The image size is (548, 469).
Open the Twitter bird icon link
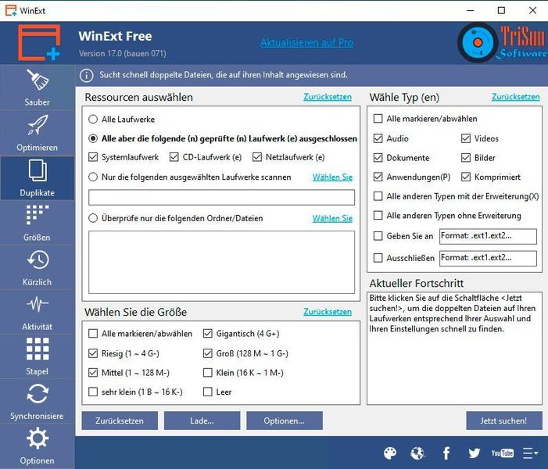pos(474,453)
